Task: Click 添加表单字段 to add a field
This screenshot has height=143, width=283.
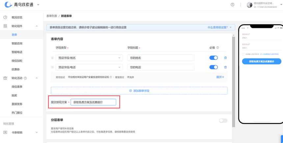Action: [x=139, y=91]
